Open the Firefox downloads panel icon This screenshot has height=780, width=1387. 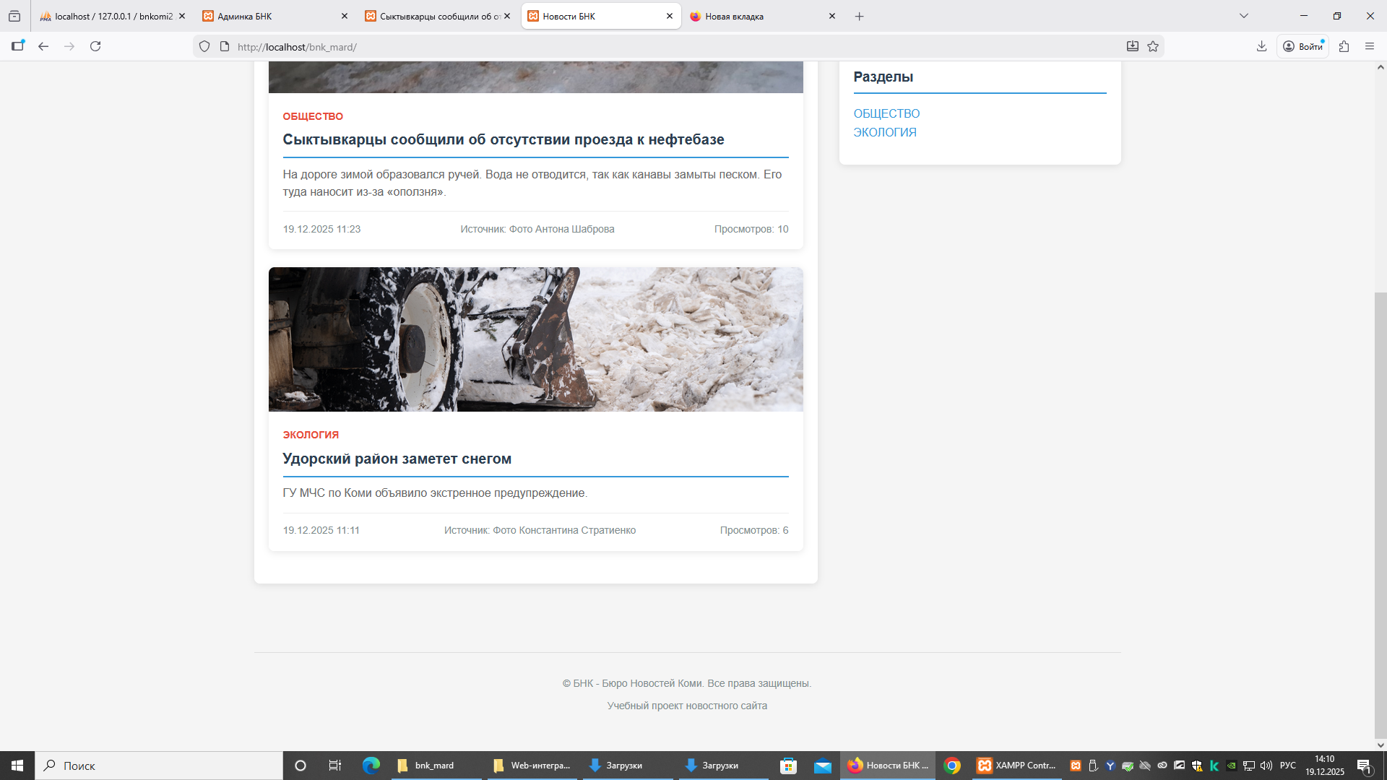tap(1261, 46)
